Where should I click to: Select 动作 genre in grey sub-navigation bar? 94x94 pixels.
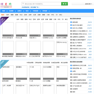[8, 15]
